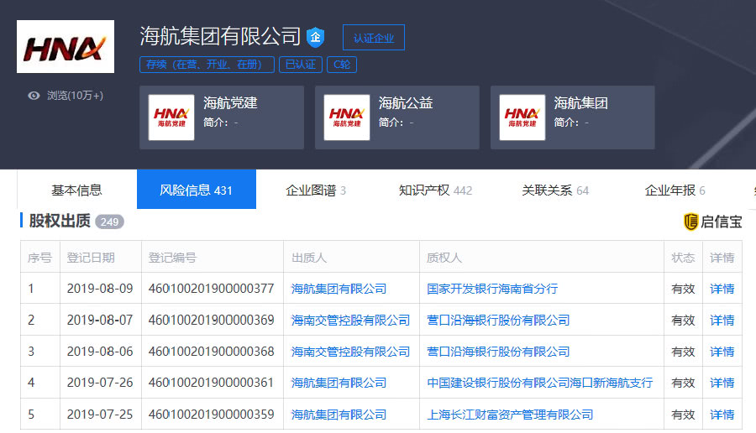
Task: Click the date 2019-07-25 cell
Action: pos(100,415)
